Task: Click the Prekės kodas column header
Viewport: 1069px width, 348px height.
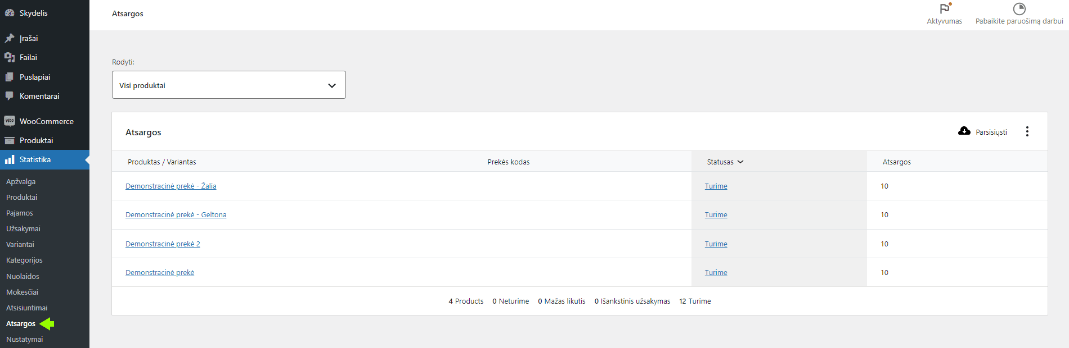Action: (508, 162)
